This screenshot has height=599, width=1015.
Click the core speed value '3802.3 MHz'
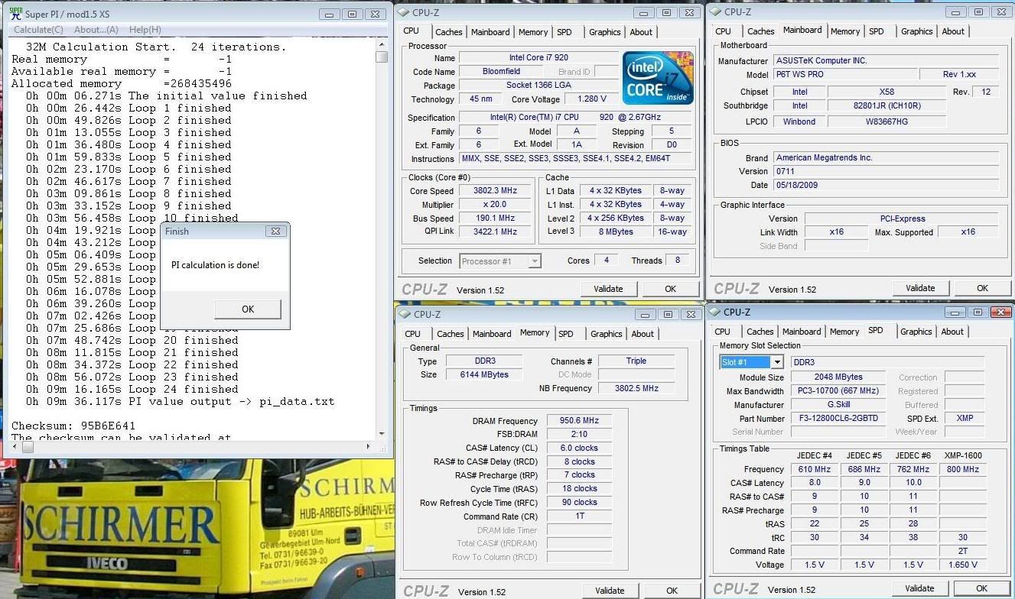(496, 191)
